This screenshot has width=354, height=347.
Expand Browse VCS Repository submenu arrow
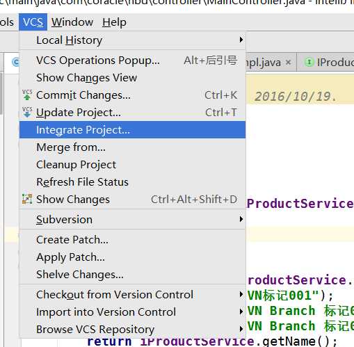(241, 329)
